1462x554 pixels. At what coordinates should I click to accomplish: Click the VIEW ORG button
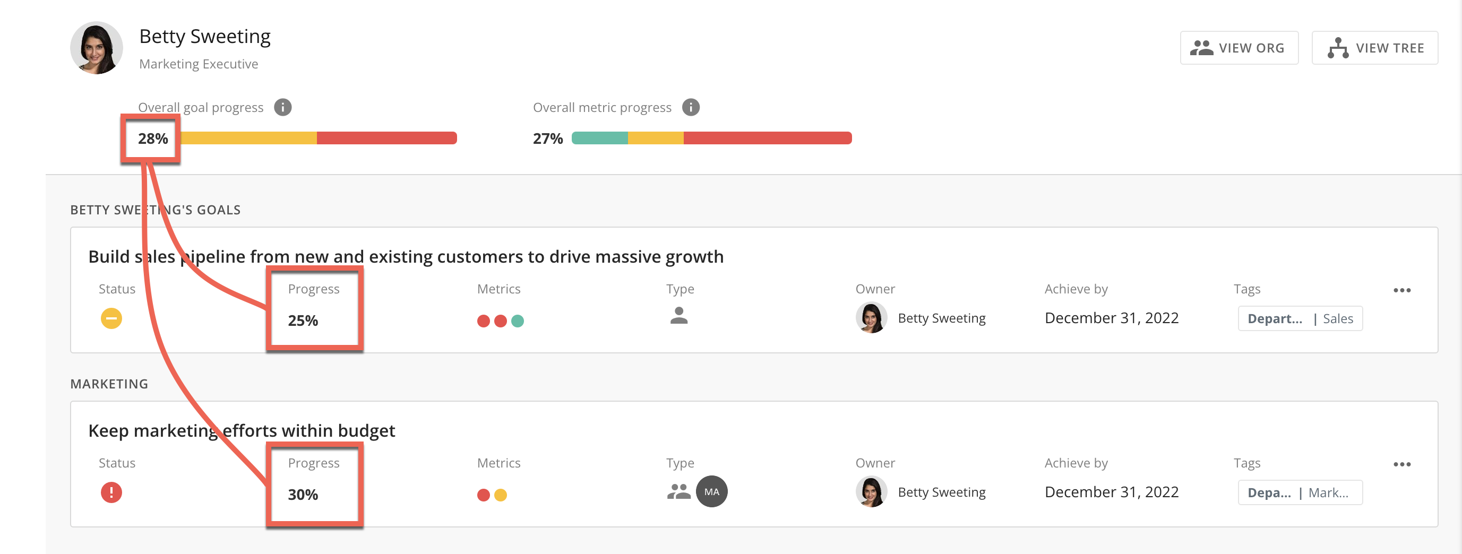[x=1239, y=48]
